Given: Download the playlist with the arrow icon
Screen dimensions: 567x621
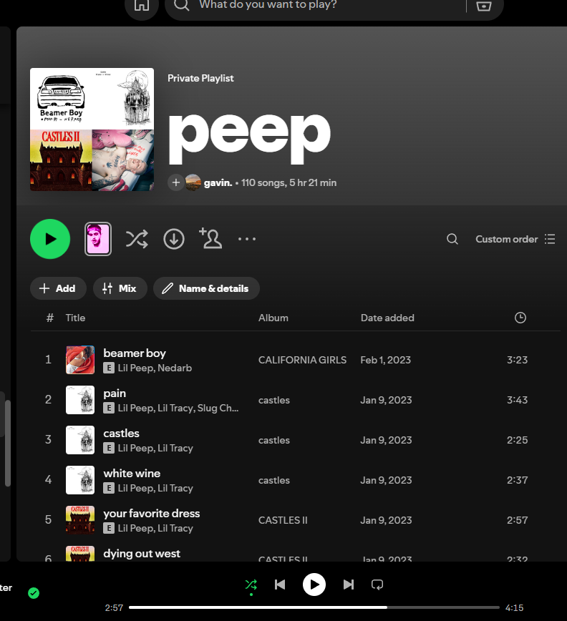Looking at the screenshot, I should (x=174, y=239).
